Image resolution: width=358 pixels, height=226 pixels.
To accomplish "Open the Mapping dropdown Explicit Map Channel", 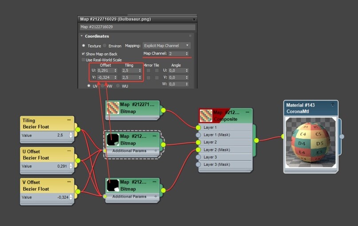I will [167, 46].
